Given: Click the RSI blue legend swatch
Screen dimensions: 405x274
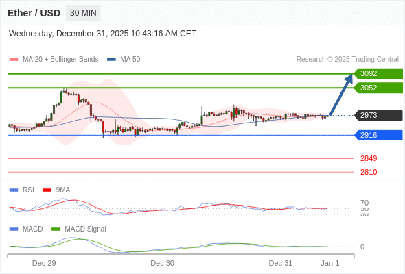Looking at the screenshot, I should click(x=14, y=190).
